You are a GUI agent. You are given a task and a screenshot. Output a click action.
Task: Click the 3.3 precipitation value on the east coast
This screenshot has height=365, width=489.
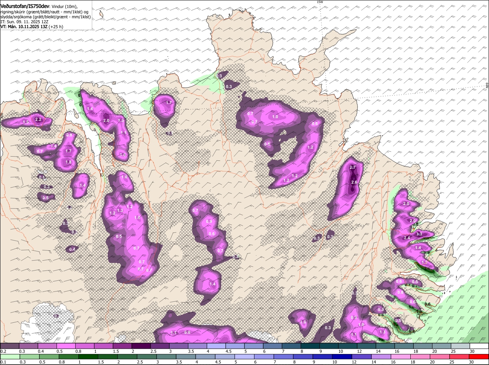click(419, 234)
